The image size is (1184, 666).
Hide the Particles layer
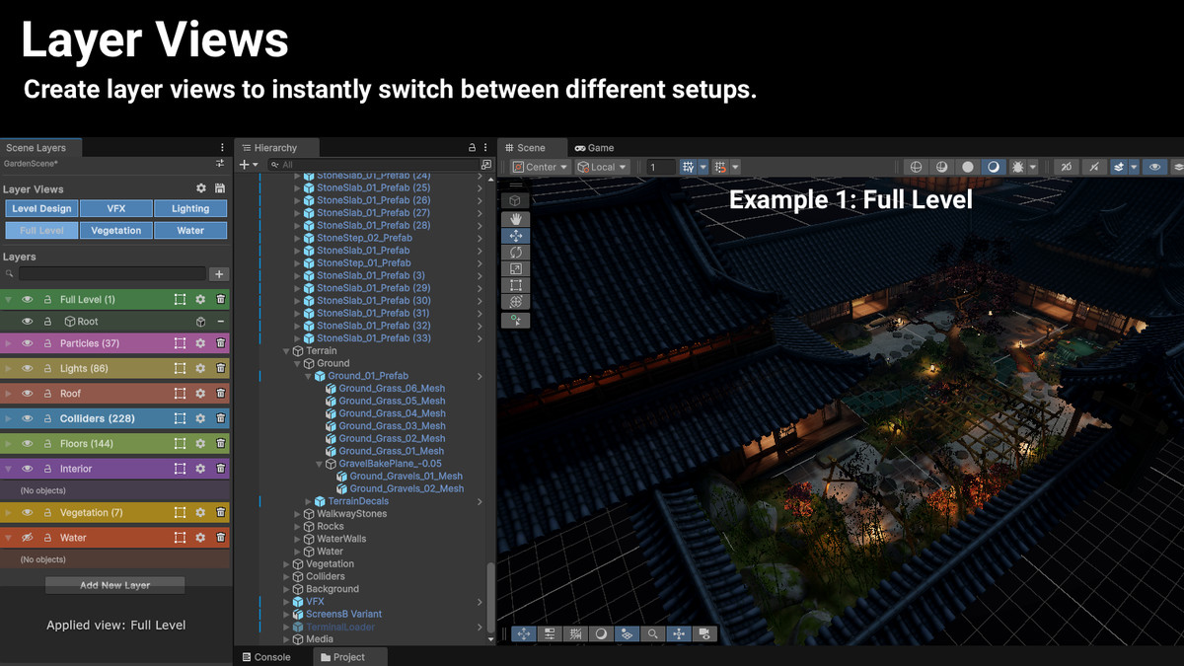[28, 341]
